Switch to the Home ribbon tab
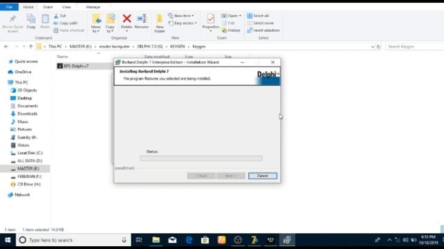Viewport: 444px width, 249px height. pyautogui.click(x=28, y=7)
